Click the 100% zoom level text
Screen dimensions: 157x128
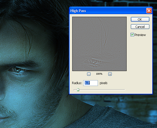pos(99,74)
